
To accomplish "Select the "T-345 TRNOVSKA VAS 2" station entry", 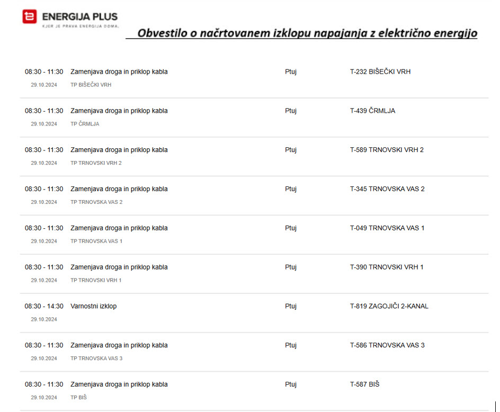I will tap(387, 189).
